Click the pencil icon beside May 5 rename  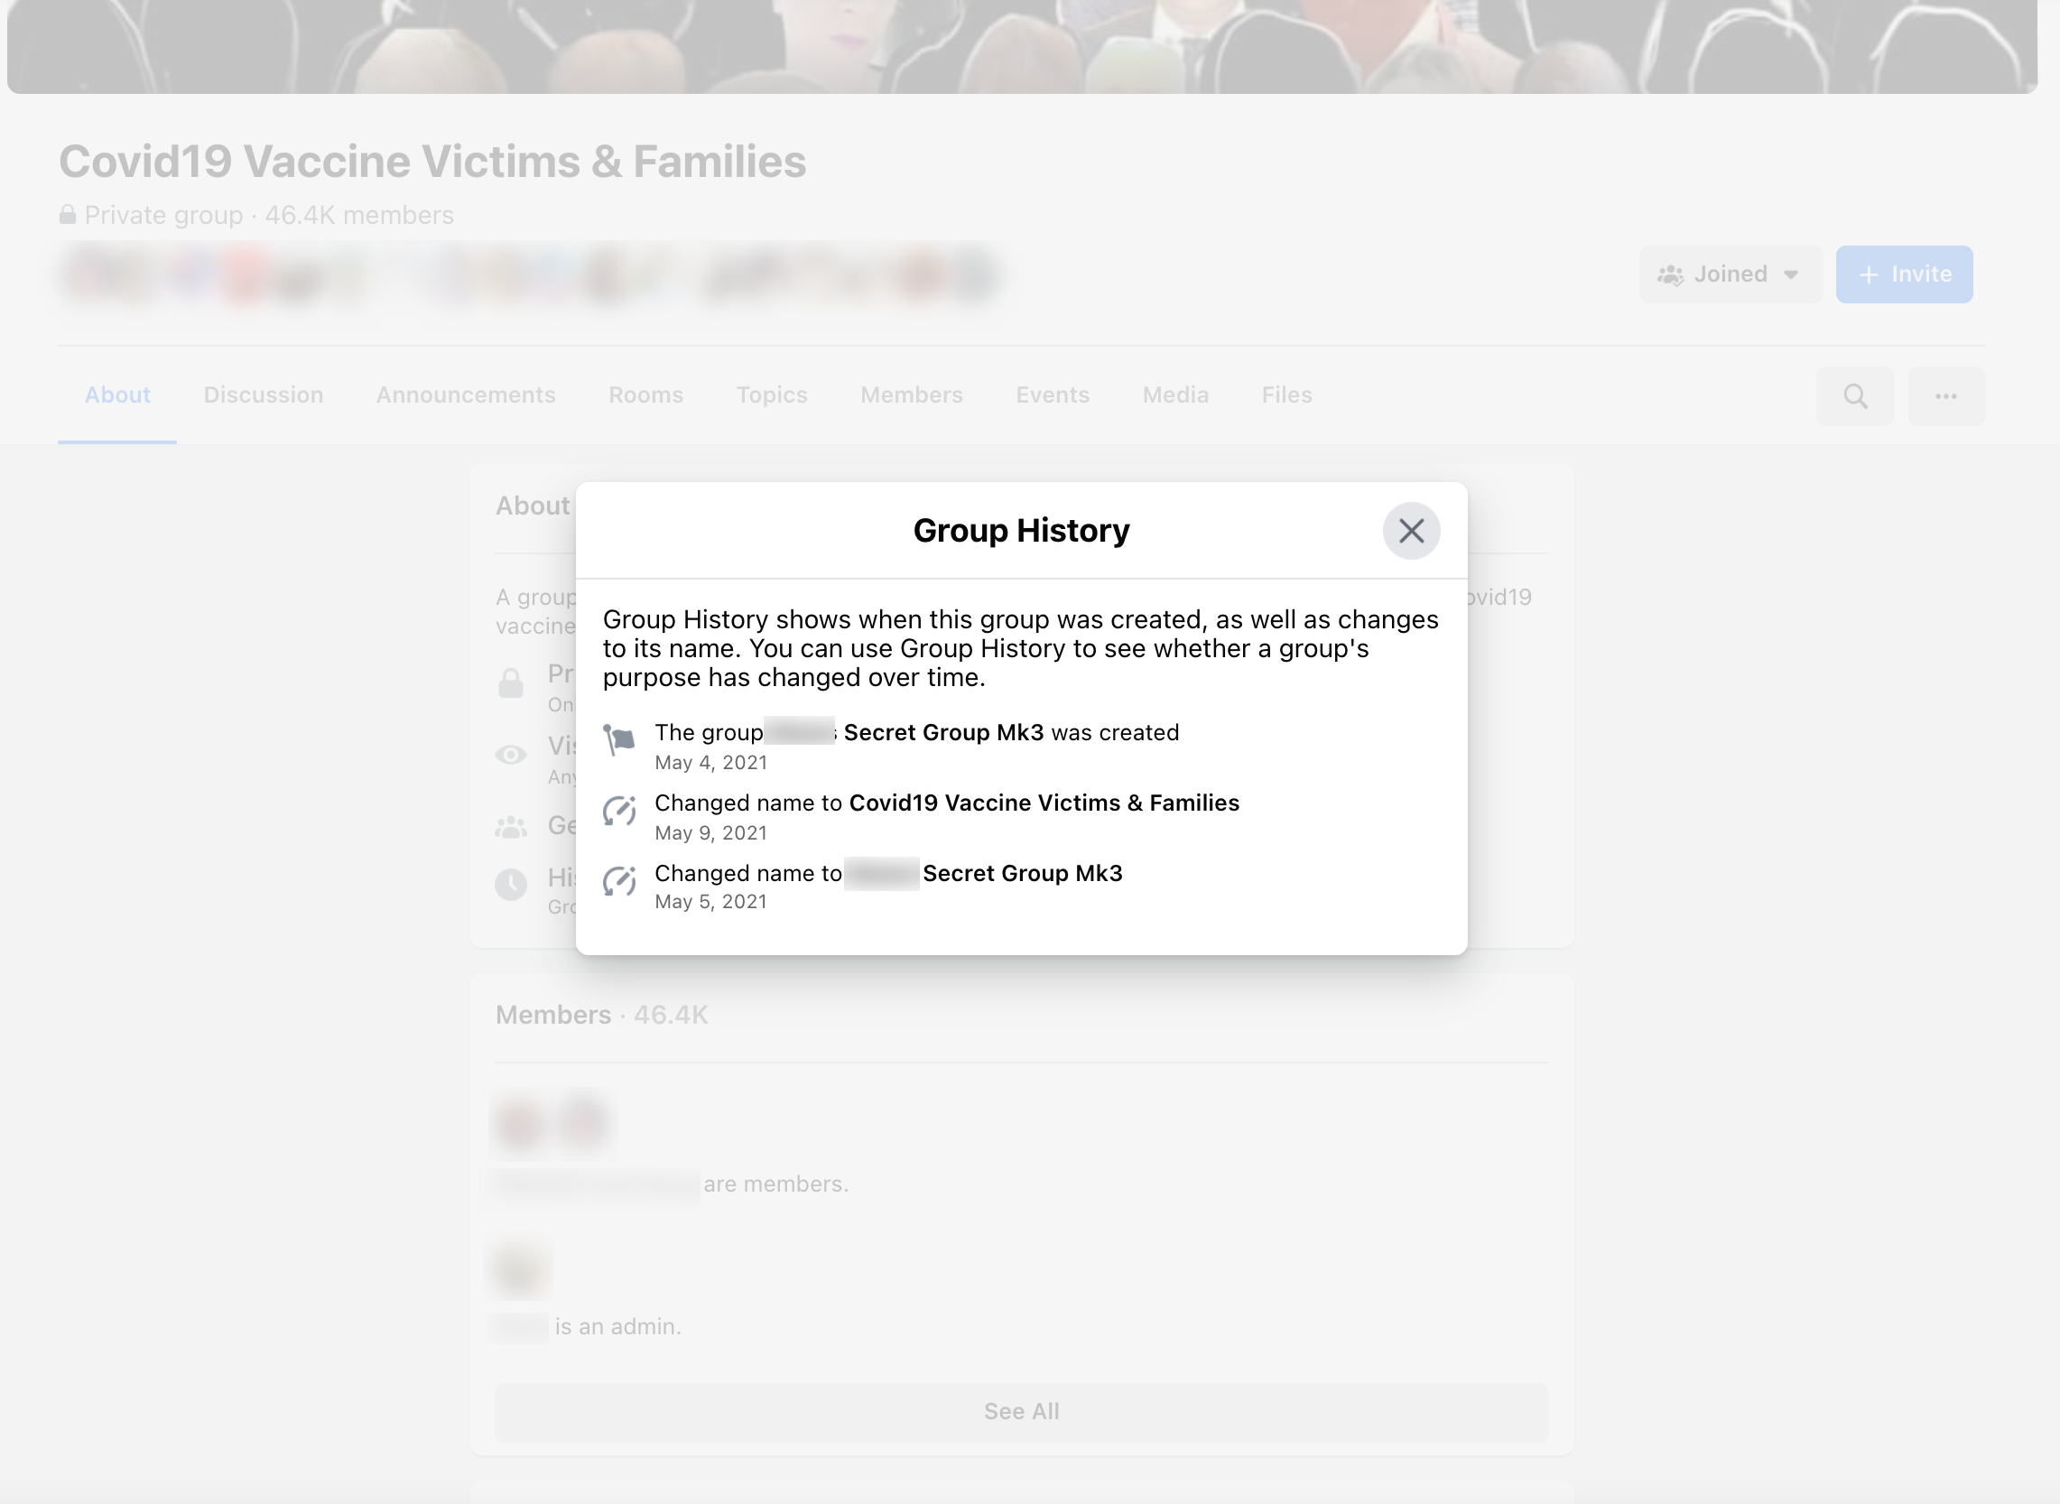(x=619, y=880)
